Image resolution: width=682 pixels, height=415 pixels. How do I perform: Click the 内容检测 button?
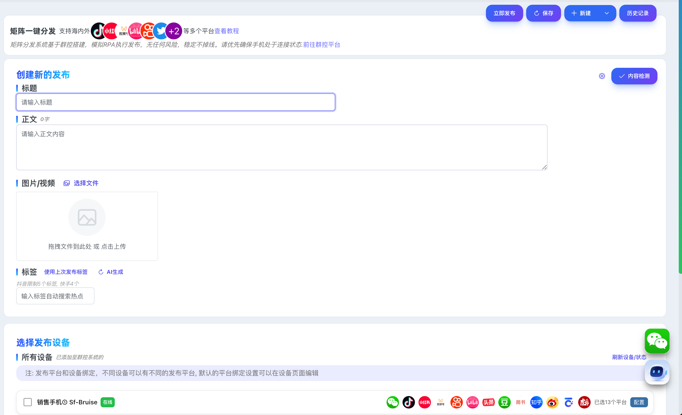634,76
